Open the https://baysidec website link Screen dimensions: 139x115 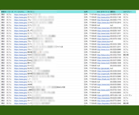pyautogui.click(x=103, y=103)
